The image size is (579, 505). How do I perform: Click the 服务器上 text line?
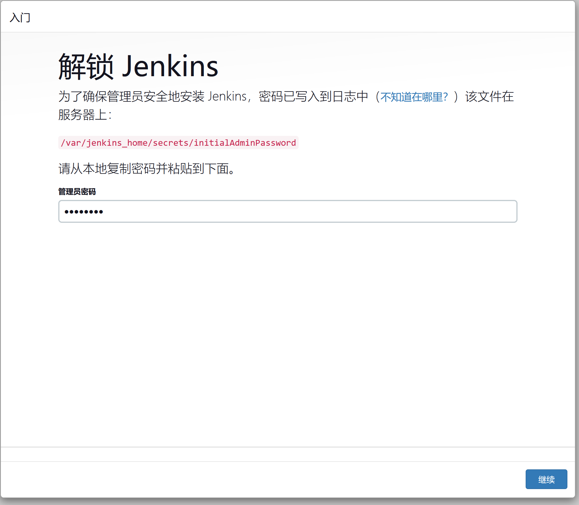point(84,115)
